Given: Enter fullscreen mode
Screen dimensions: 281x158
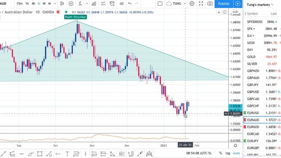Looking at the screenshot, I should [201, 4].
